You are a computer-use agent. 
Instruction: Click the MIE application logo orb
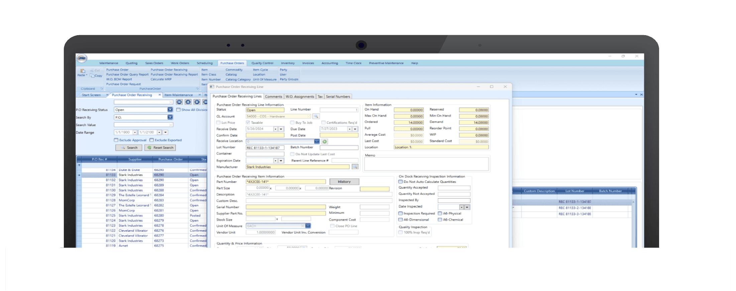82,58
